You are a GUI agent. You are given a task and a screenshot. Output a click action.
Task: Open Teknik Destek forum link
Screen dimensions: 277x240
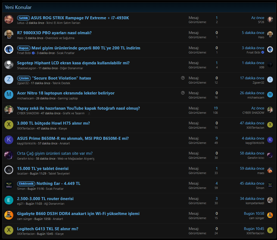61,83
